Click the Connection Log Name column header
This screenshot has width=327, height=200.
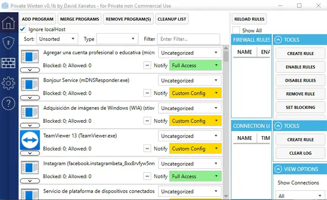[x=245, y=138]
